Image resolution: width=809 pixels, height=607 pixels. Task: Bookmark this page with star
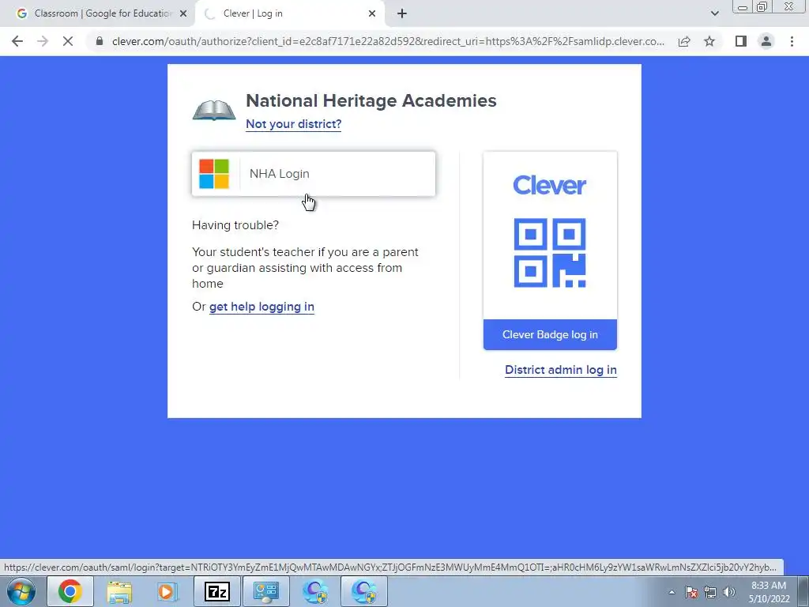pos(709,41)
